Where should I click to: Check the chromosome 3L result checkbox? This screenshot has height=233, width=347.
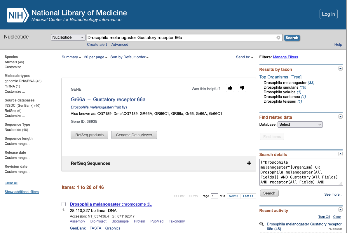point(64,204)
